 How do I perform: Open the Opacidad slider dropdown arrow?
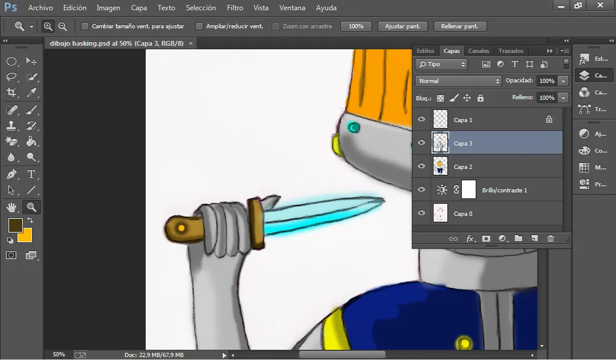[x=564, y=81]
